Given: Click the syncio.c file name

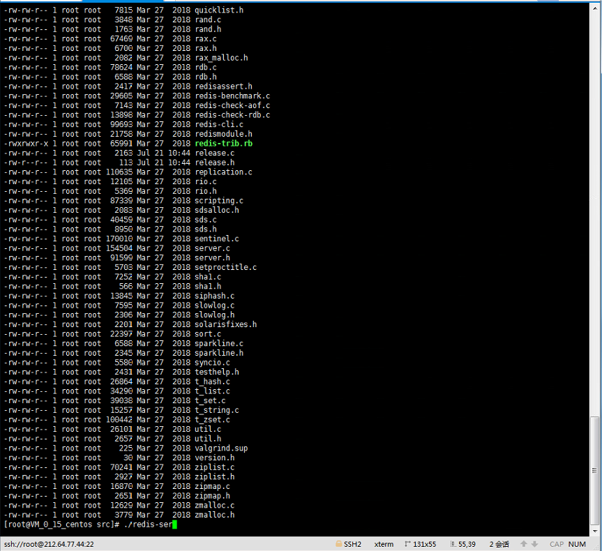Looking at the screenshot, I should 212,363.
